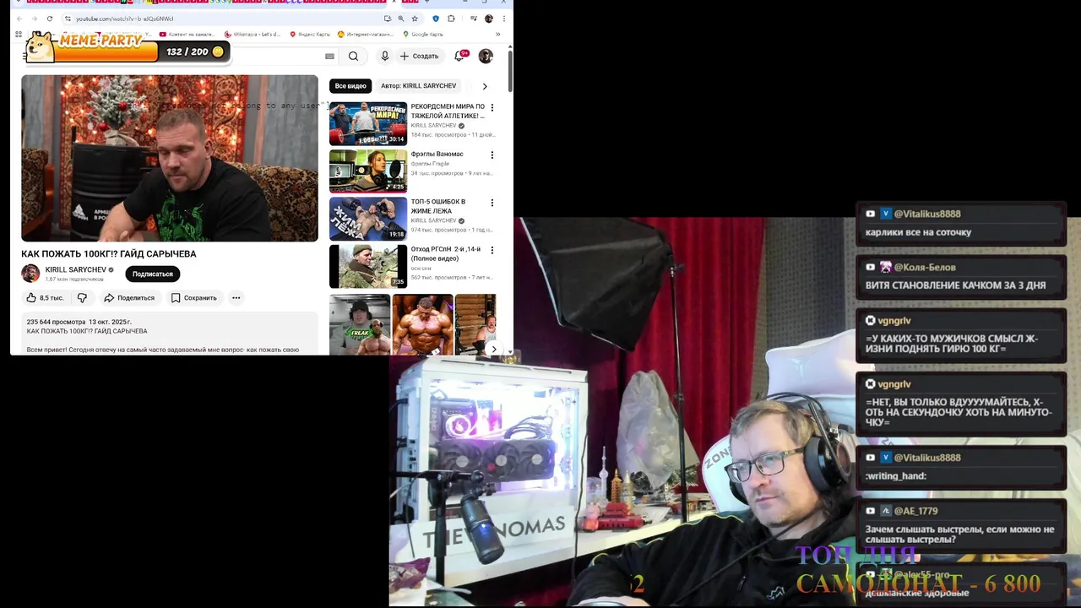1081x608 pixels.
Task: Click the video player of Sarychev guide
Action: pos(170,158)
